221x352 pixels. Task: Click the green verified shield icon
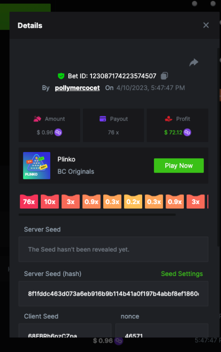pyautogui.click(x=61, y=76)
